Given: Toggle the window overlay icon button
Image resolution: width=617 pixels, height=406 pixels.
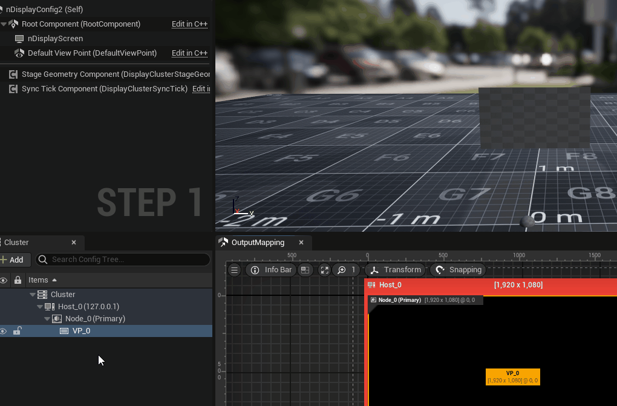Looking at the screenshot, I should pos(305,270).
